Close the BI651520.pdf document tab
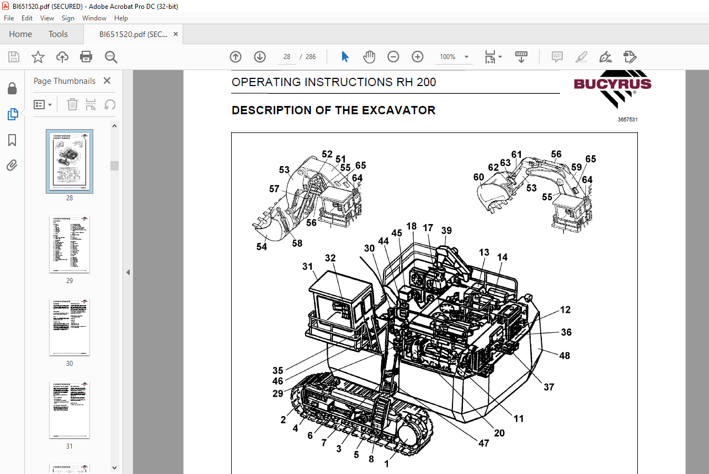Screen dimensions: 709x474 (175, 34)
